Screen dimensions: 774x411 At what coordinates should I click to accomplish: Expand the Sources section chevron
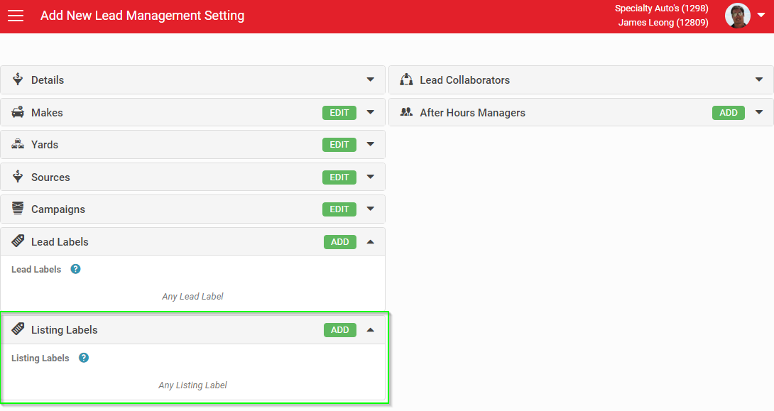pyautogui.click(x=370, y=177)
